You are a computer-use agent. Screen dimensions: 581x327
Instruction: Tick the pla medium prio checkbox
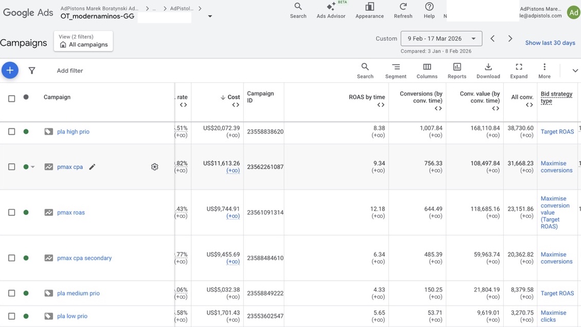coord(11,293)
